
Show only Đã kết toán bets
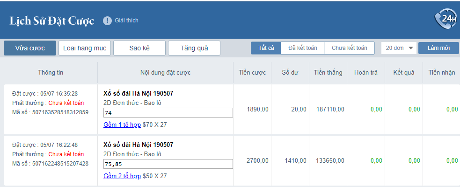302,48
